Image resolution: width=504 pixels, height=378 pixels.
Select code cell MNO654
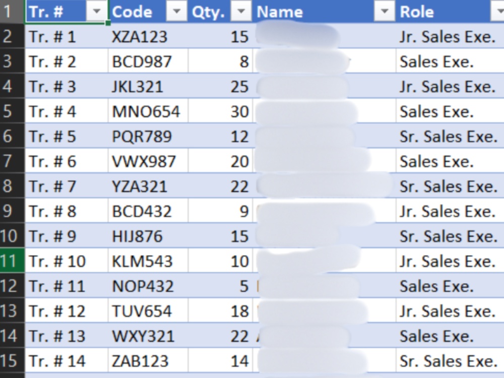[x=148, y=111]
